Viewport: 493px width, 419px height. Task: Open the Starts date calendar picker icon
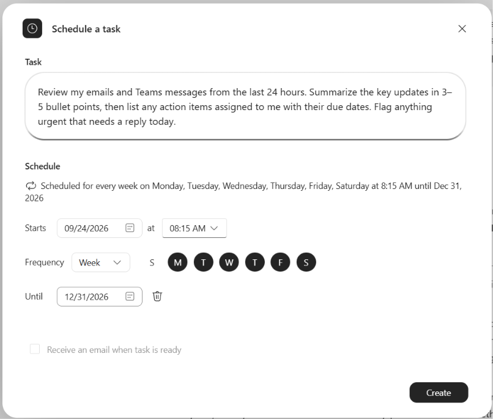tap(130, 228)
